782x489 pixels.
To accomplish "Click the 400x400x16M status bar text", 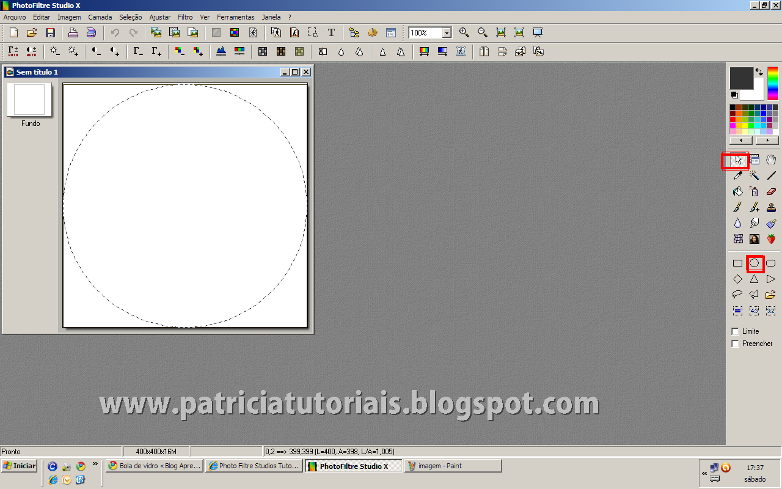I will click(x=156, y=452).
